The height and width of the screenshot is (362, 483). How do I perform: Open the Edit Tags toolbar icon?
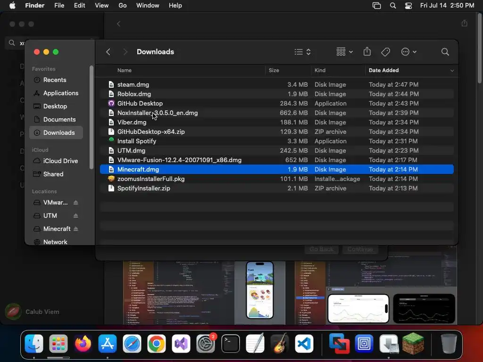click(386, 52)
